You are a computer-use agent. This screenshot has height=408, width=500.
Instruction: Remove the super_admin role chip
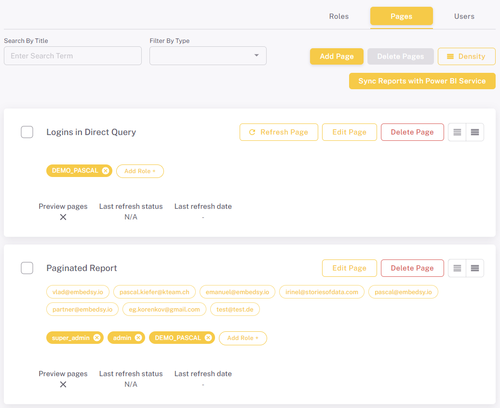(x=96, y=338)
